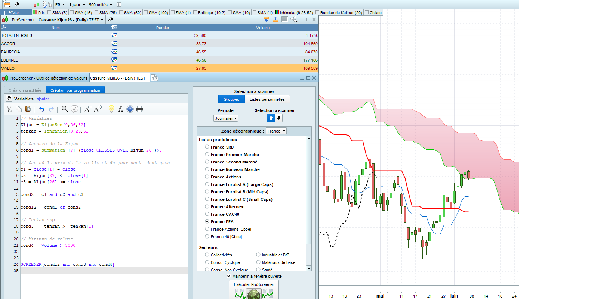591x299 pixels.
Task: Select the Listes personnelles tab
Action: pyautogui.click(x=267, y=99)
